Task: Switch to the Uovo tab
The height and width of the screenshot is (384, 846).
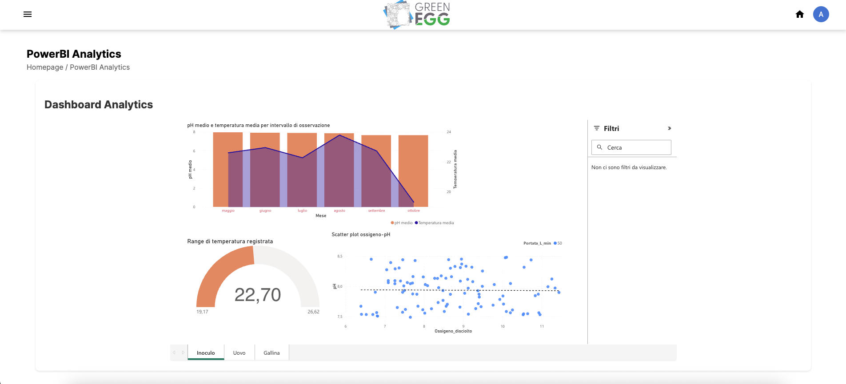Action: (x=239, y=353)
